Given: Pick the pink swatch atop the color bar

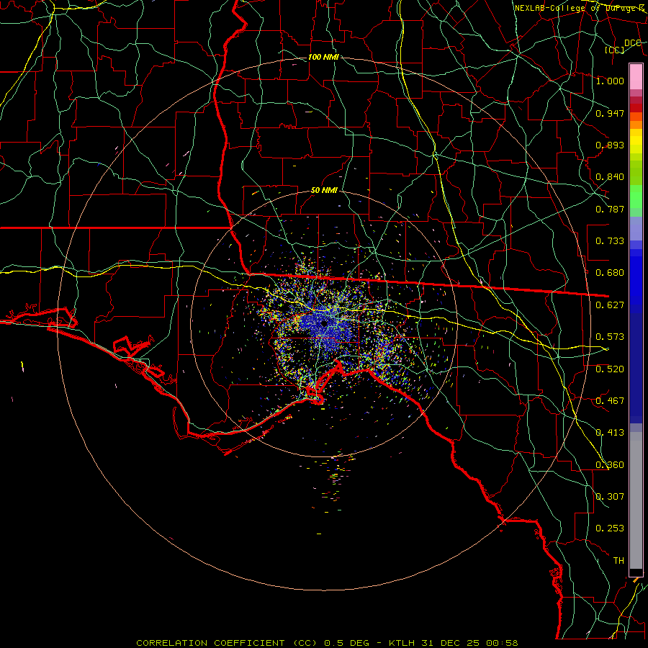Looking at the screenshot, I should (636, 76).
